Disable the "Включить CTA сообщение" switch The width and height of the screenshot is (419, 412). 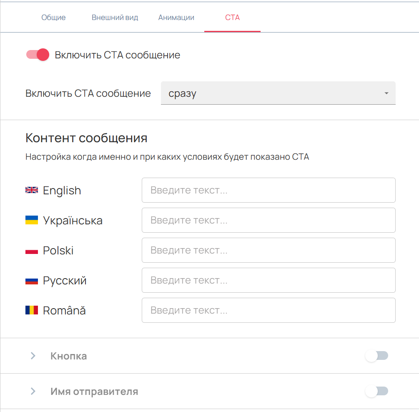[x=38, y=55]
